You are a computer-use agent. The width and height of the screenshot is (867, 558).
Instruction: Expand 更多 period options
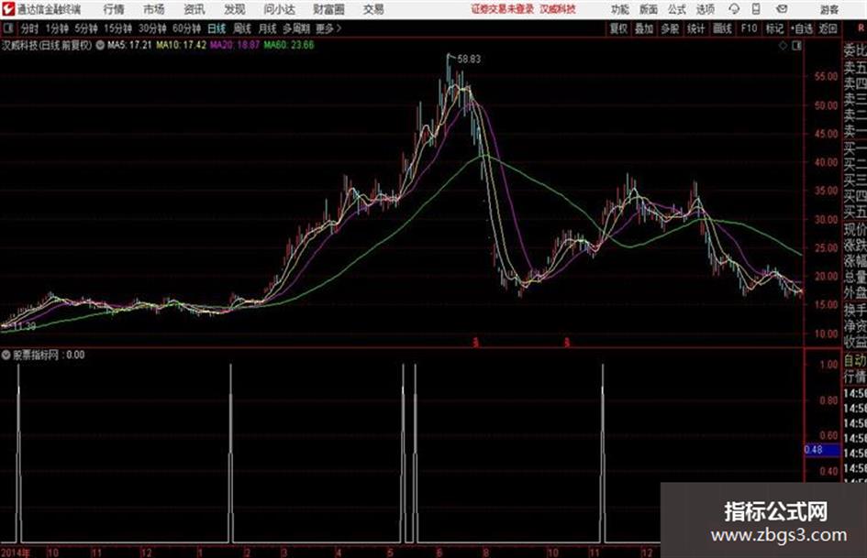[328, 28]
